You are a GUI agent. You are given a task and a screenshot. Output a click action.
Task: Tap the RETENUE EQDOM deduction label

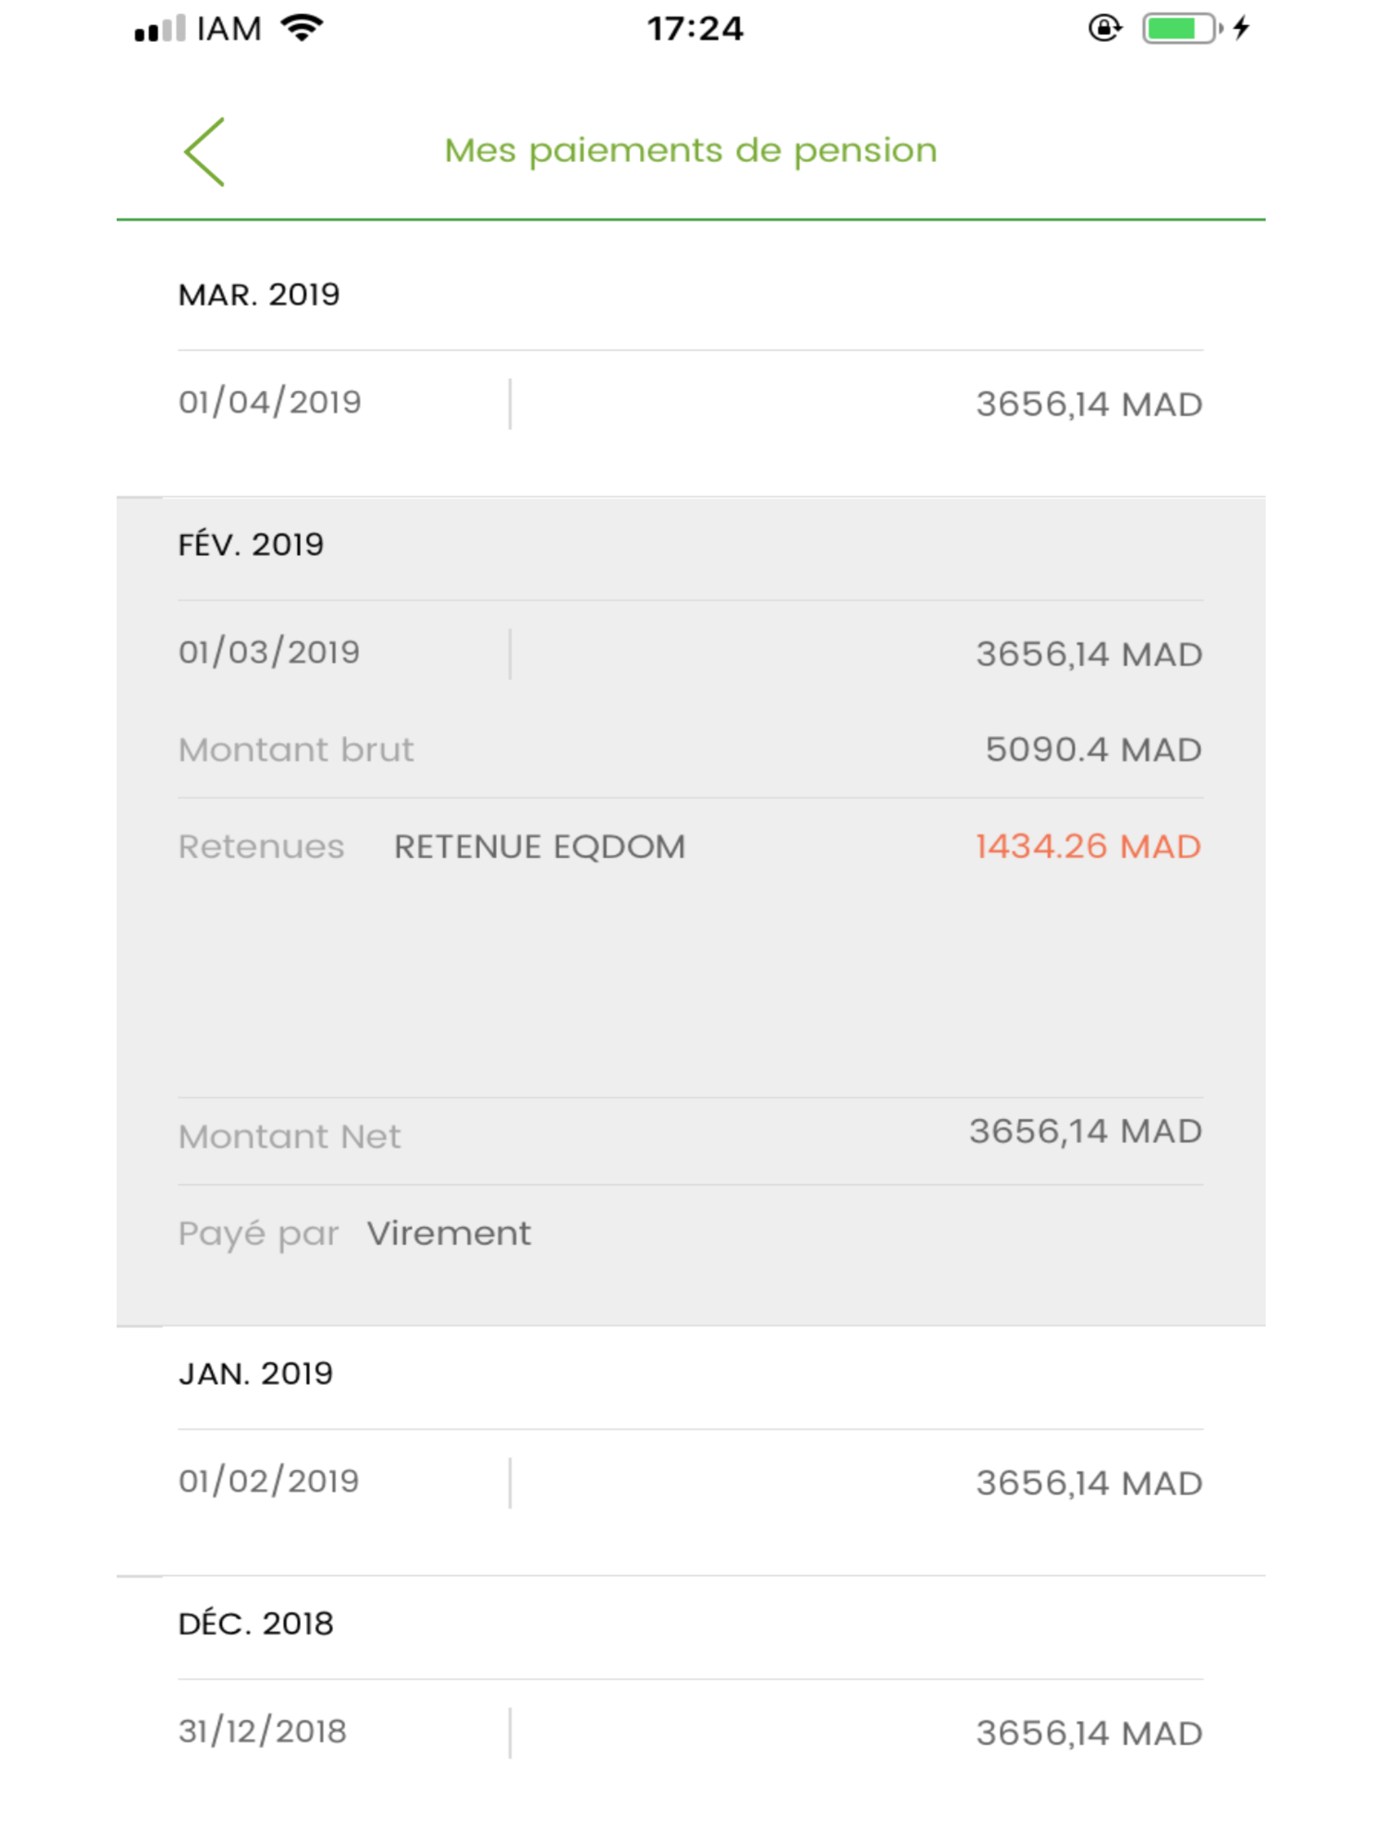pyautogui.click(x=539, y=847)
